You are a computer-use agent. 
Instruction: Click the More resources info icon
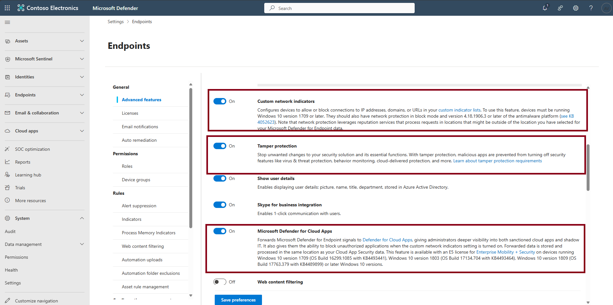click(7, 200)
